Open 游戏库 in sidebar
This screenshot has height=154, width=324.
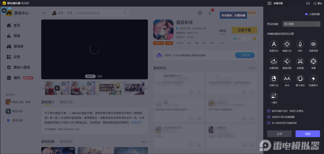15,47
